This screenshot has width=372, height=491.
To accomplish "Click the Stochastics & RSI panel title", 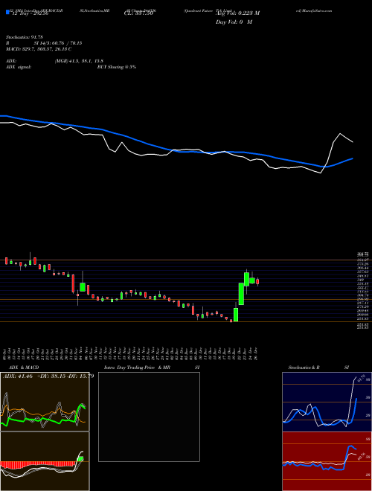I will point(318,368).
